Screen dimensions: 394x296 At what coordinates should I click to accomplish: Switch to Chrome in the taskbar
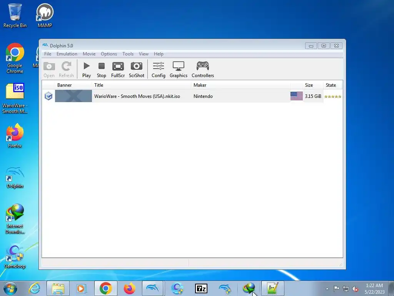tap(105, 288)
